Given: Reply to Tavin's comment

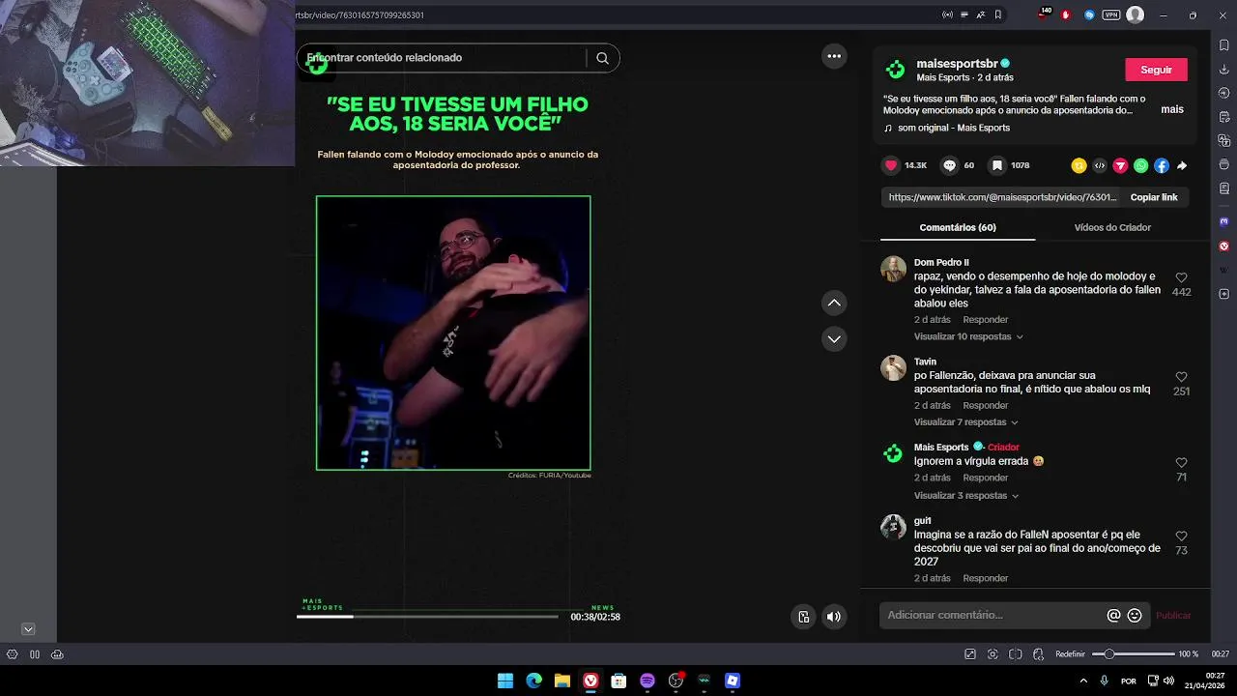Looking at the screenshot, I should pyautogui.click(x=986, y=406).
